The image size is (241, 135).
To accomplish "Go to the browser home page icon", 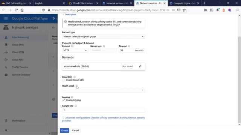I will 22,10.
